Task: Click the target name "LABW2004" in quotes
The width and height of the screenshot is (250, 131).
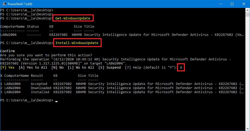Action: click(x=115, y=63)
